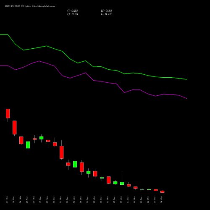This screenshot has height=210, width=210.
Task: Click the open value "O: 0.75"
Action: point(73,14)
